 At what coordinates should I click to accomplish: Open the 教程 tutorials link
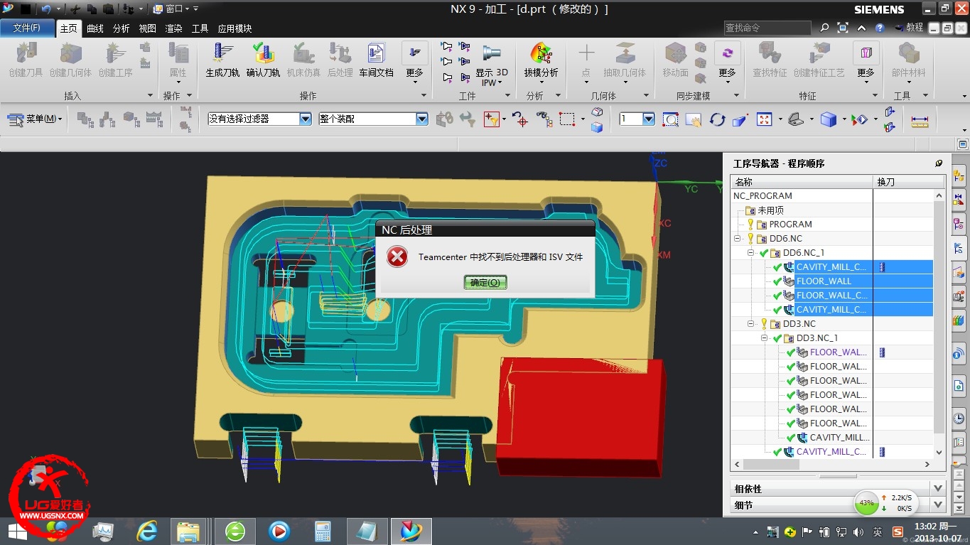(x=909, y=28)
